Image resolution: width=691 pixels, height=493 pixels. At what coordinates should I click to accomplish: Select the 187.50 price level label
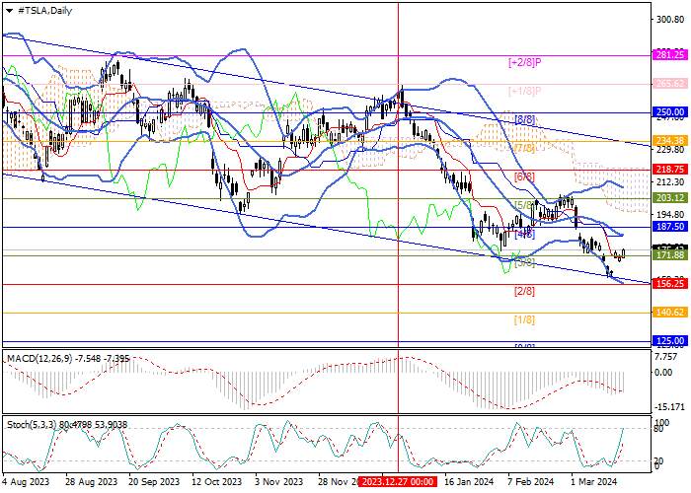pyautogui.click(x=669, y=226)
